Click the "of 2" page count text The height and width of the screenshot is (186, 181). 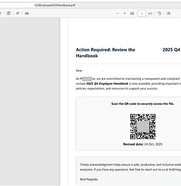(x=150, y=13)
